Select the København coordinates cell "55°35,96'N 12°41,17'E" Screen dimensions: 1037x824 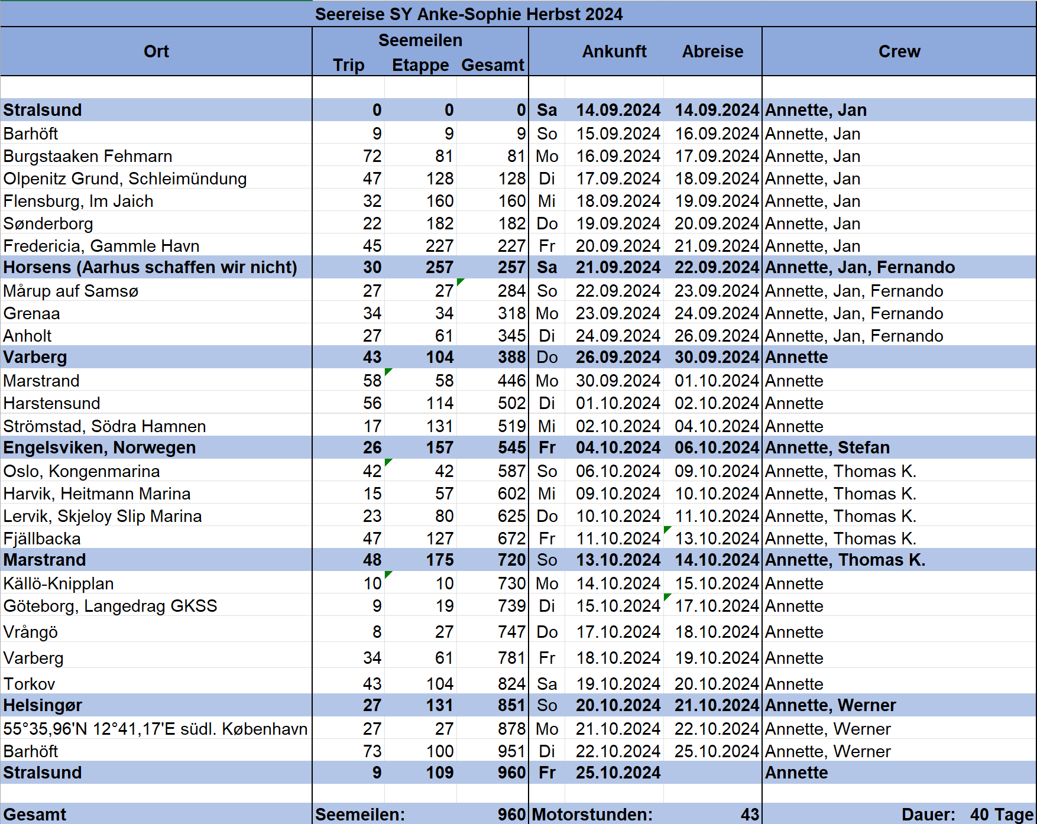tap(155, 729)
